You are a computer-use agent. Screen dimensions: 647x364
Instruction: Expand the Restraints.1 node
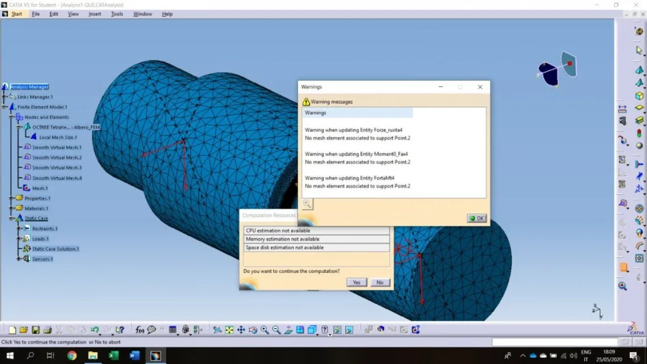click(19, 229)
